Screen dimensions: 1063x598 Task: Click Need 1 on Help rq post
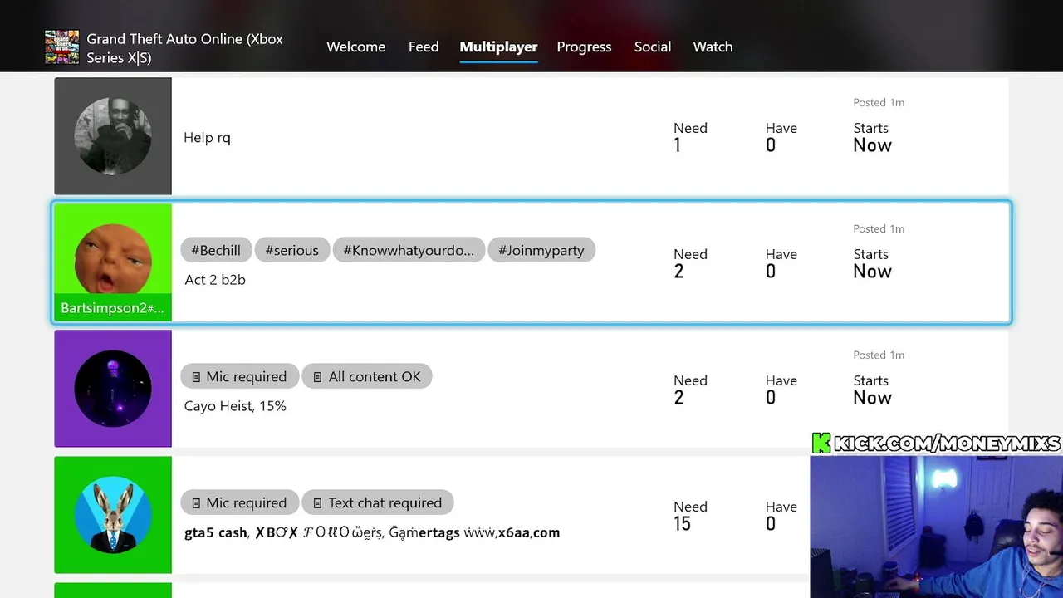(690, 137)
